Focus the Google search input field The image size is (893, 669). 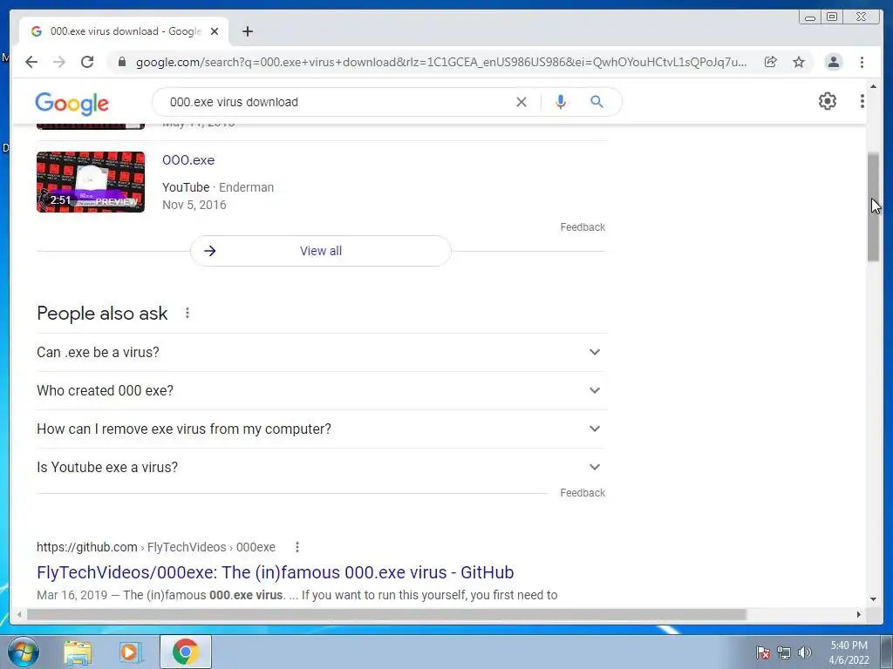pyautogui.click(x=336, y=102)
